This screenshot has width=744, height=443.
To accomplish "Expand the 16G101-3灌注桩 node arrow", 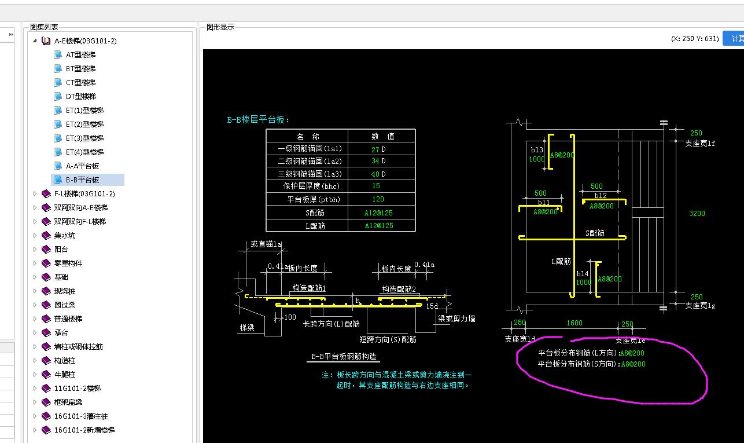I will tap(35, 416).
